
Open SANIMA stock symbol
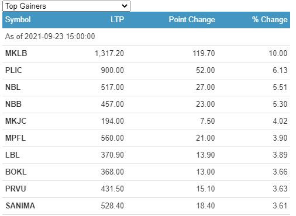[20, 205]
